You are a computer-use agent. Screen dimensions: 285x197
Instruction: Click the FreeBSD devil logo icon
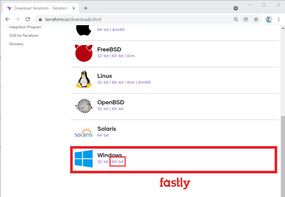click(84, 53)
